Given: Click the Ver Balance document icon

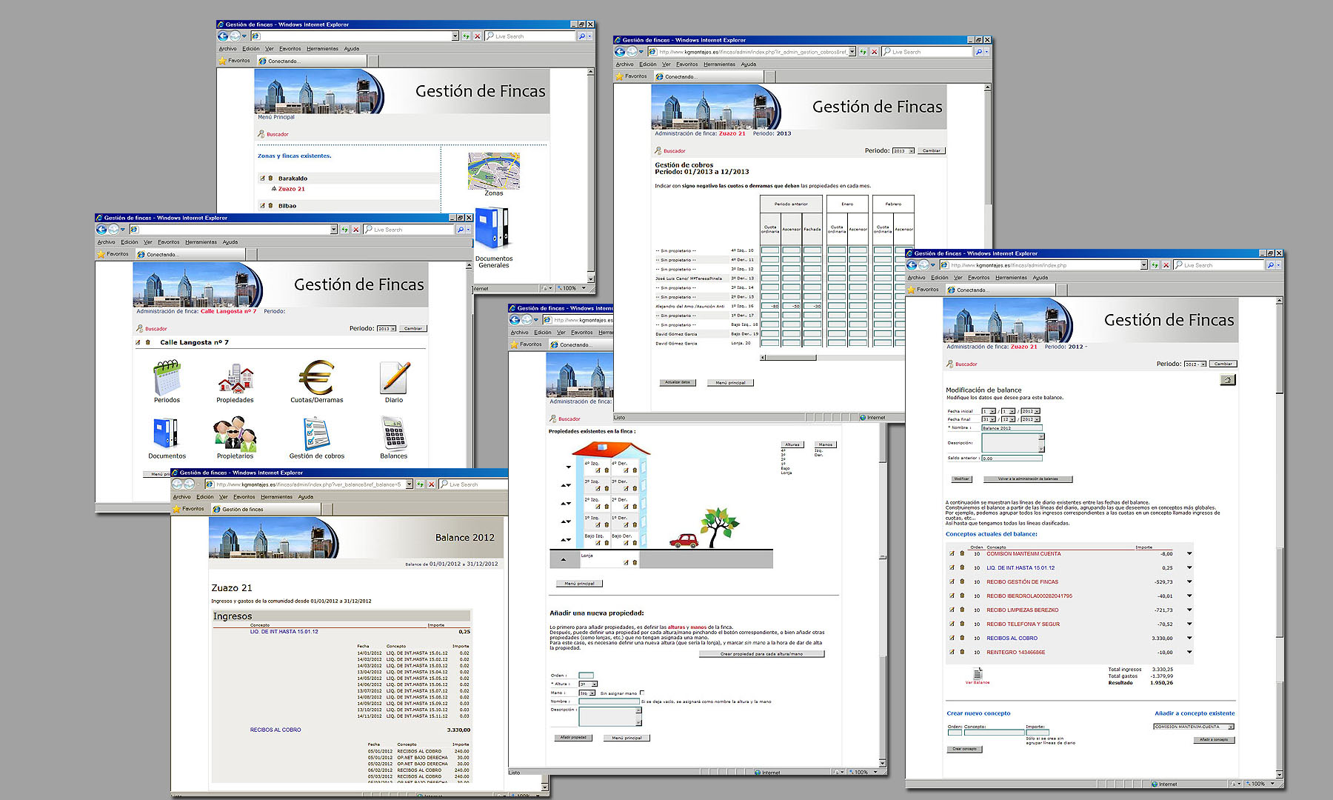Looking at the screenshot, I should coord(978,673).
